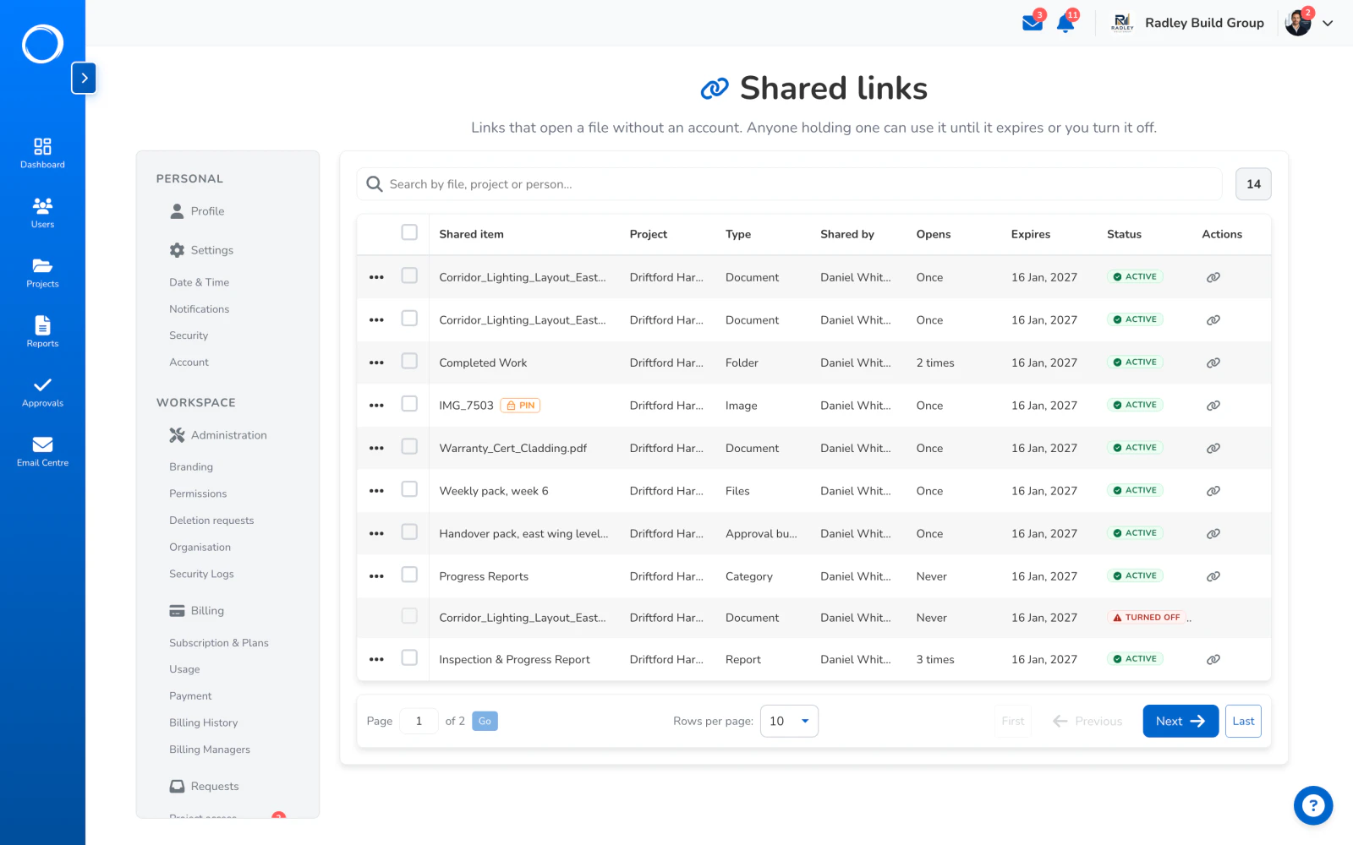Open Permissions settings link

click(x=198, y=493)
